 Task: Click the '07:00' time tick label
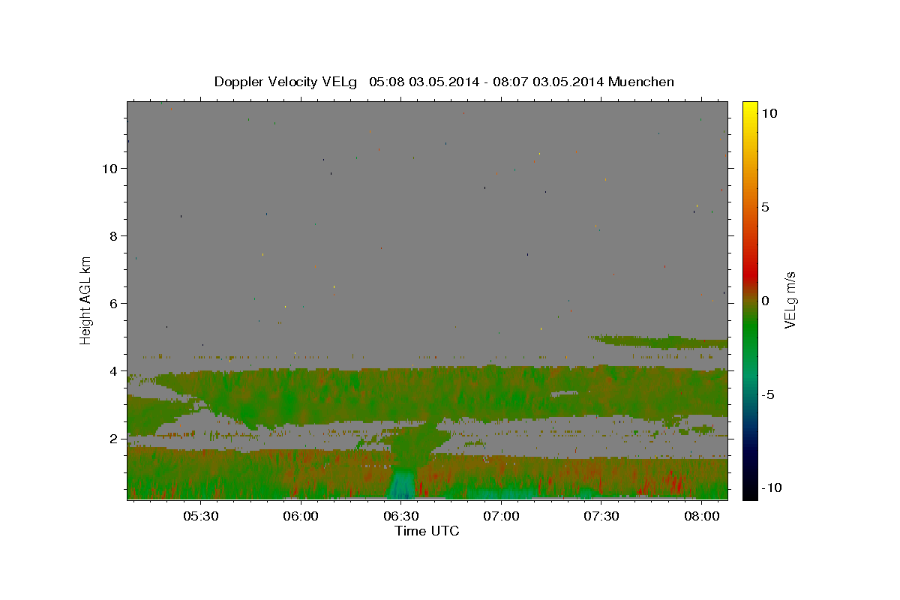pyautogui.click(x=501, y=517)
